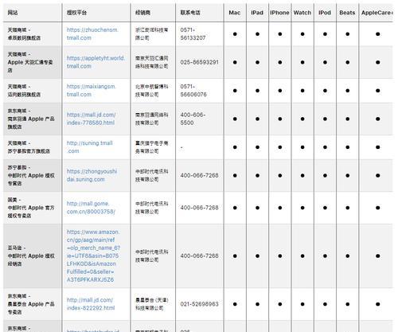398x332 pixels.
Task: Click the iPod column header
Action: [x=325, y=13]
